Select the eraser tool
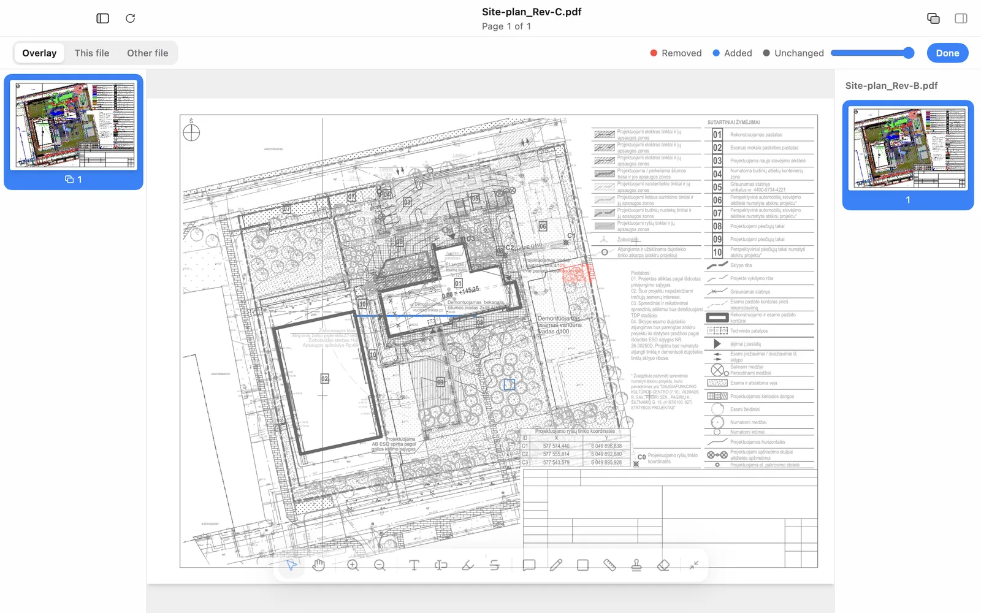Image resolution: width=981 pixels, height=613 pixels. tap(663, 565)
